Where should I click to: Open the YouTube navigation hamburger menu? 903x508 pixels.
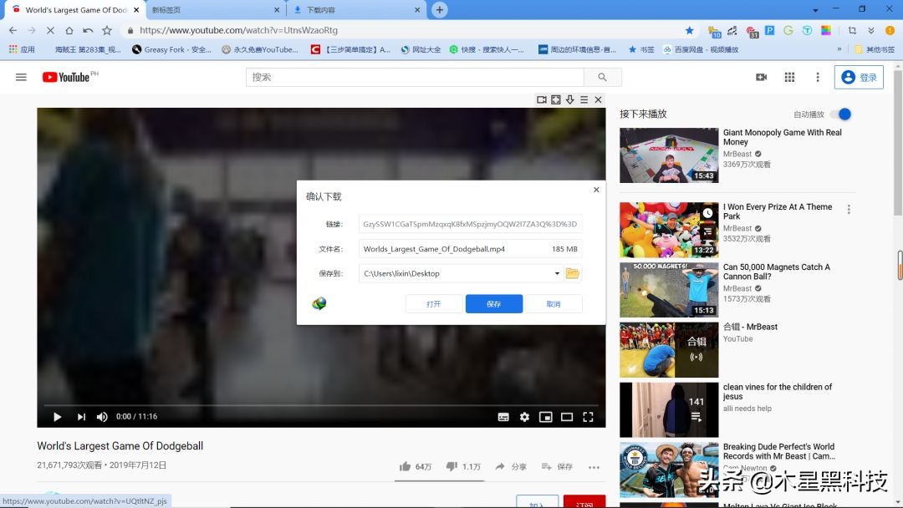(x=21, y=77)
